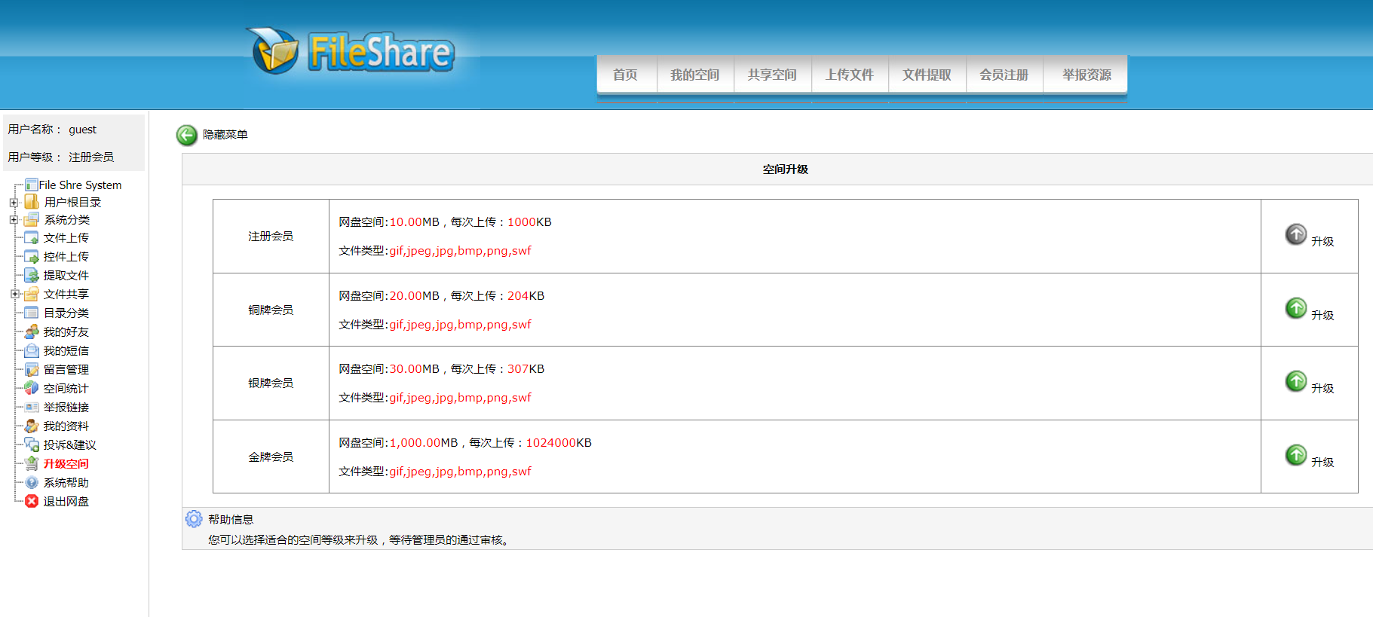The image size is (1373, 617).
Task: Click the 提取文件 icon in sidebar
Action: pos(31,276)
